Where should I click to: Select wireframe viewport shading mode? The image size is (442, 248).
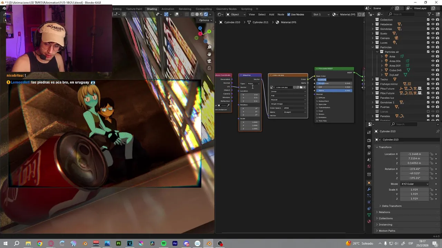[x=193, y=14]
